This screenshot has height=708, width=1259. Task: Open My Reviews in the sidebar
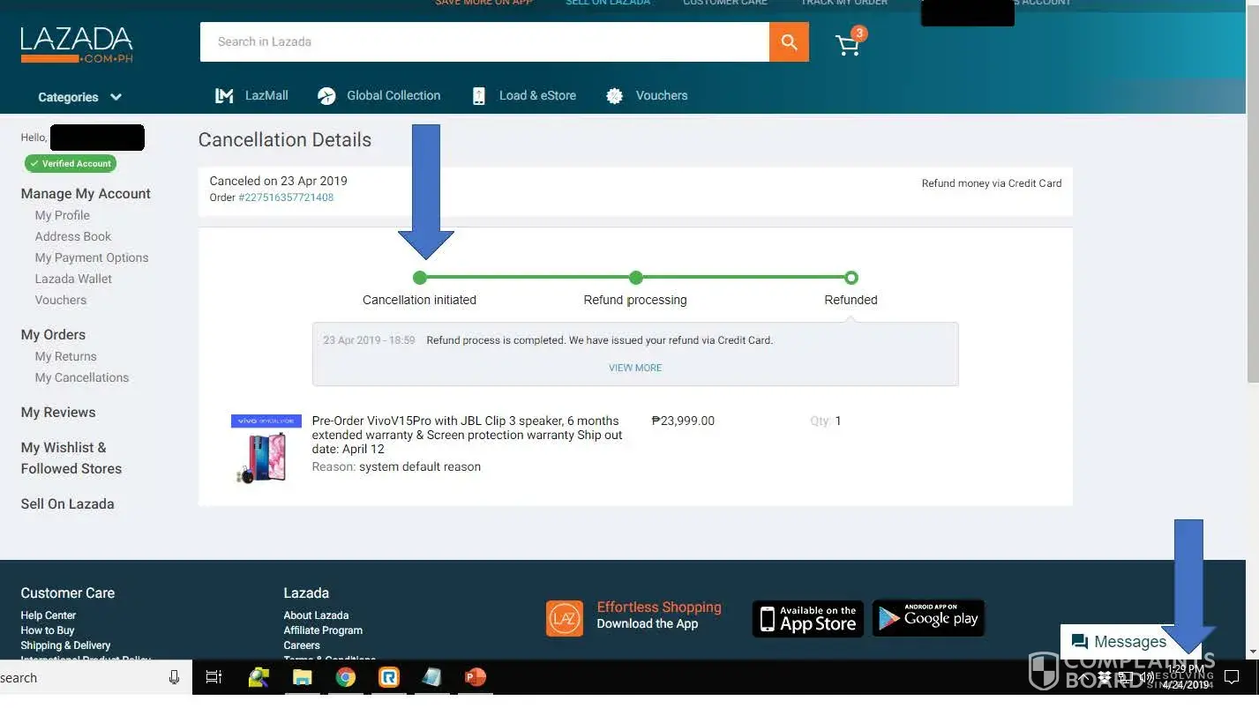click(58, 413)
